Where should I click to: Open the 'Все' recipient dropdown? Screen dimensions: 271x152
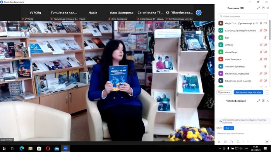pos(229,128)
